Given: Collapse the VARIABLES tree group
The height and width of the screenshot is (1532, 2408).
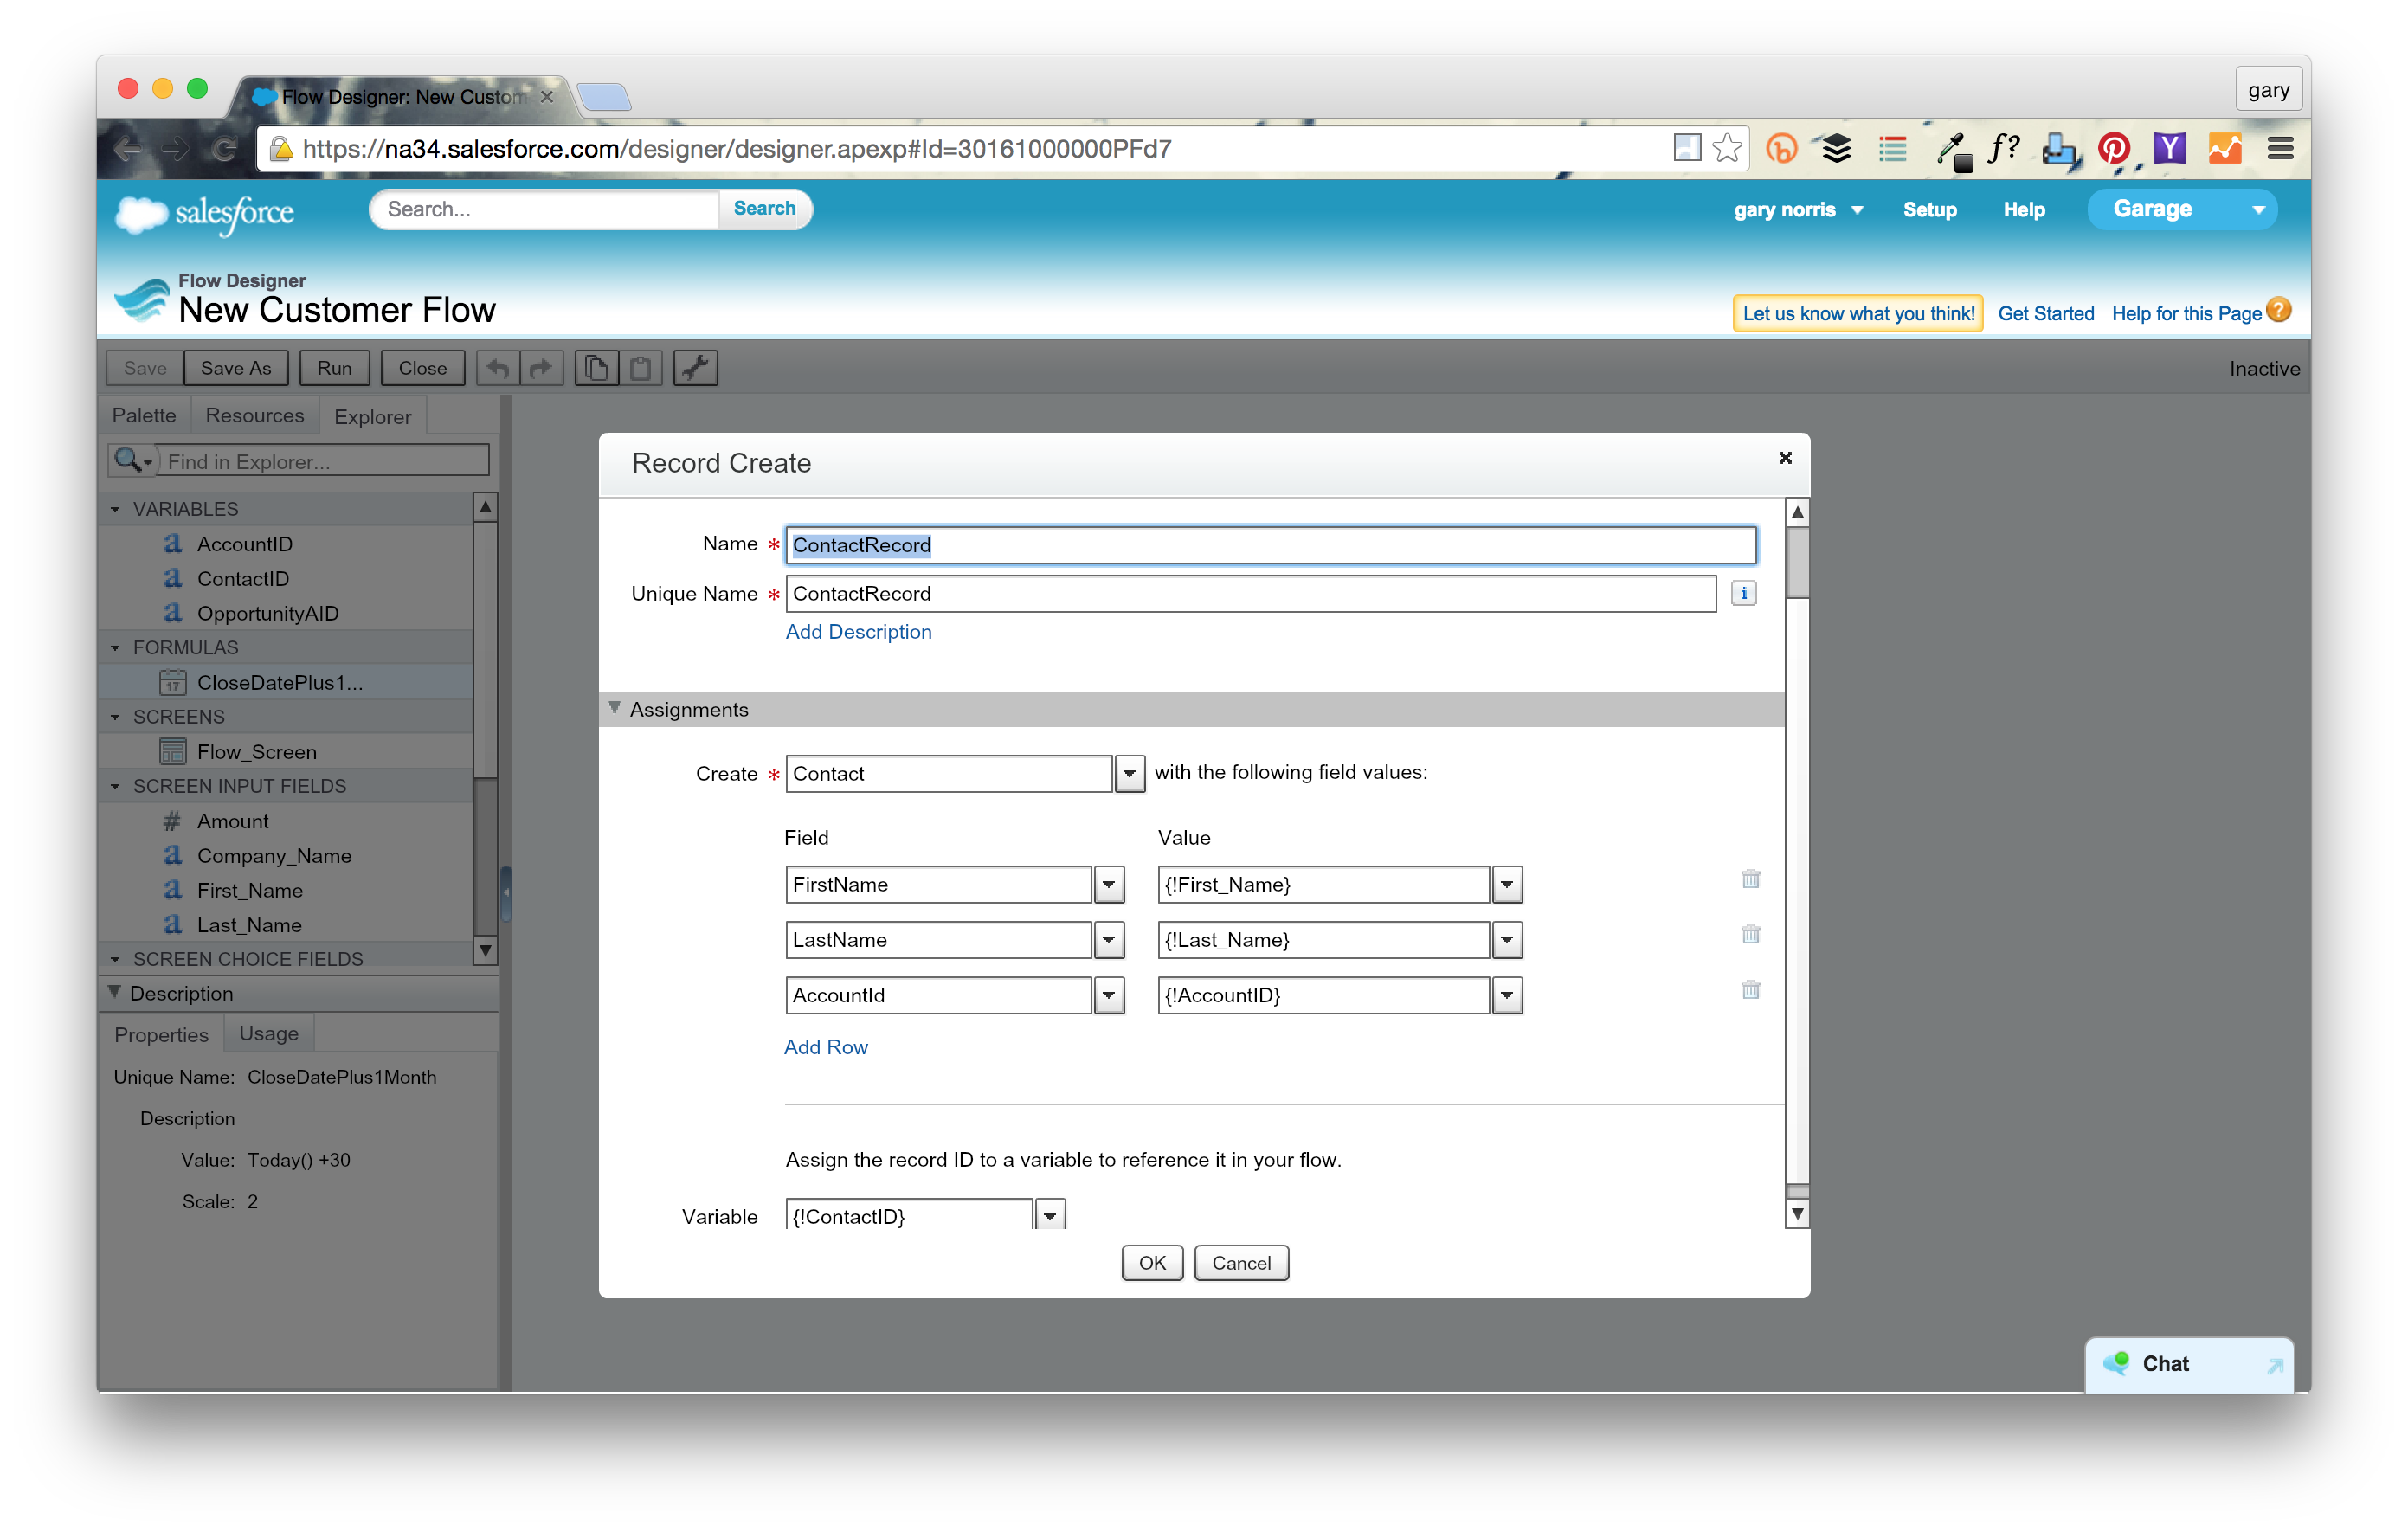Looking at the screenshot, I should 115,509.
